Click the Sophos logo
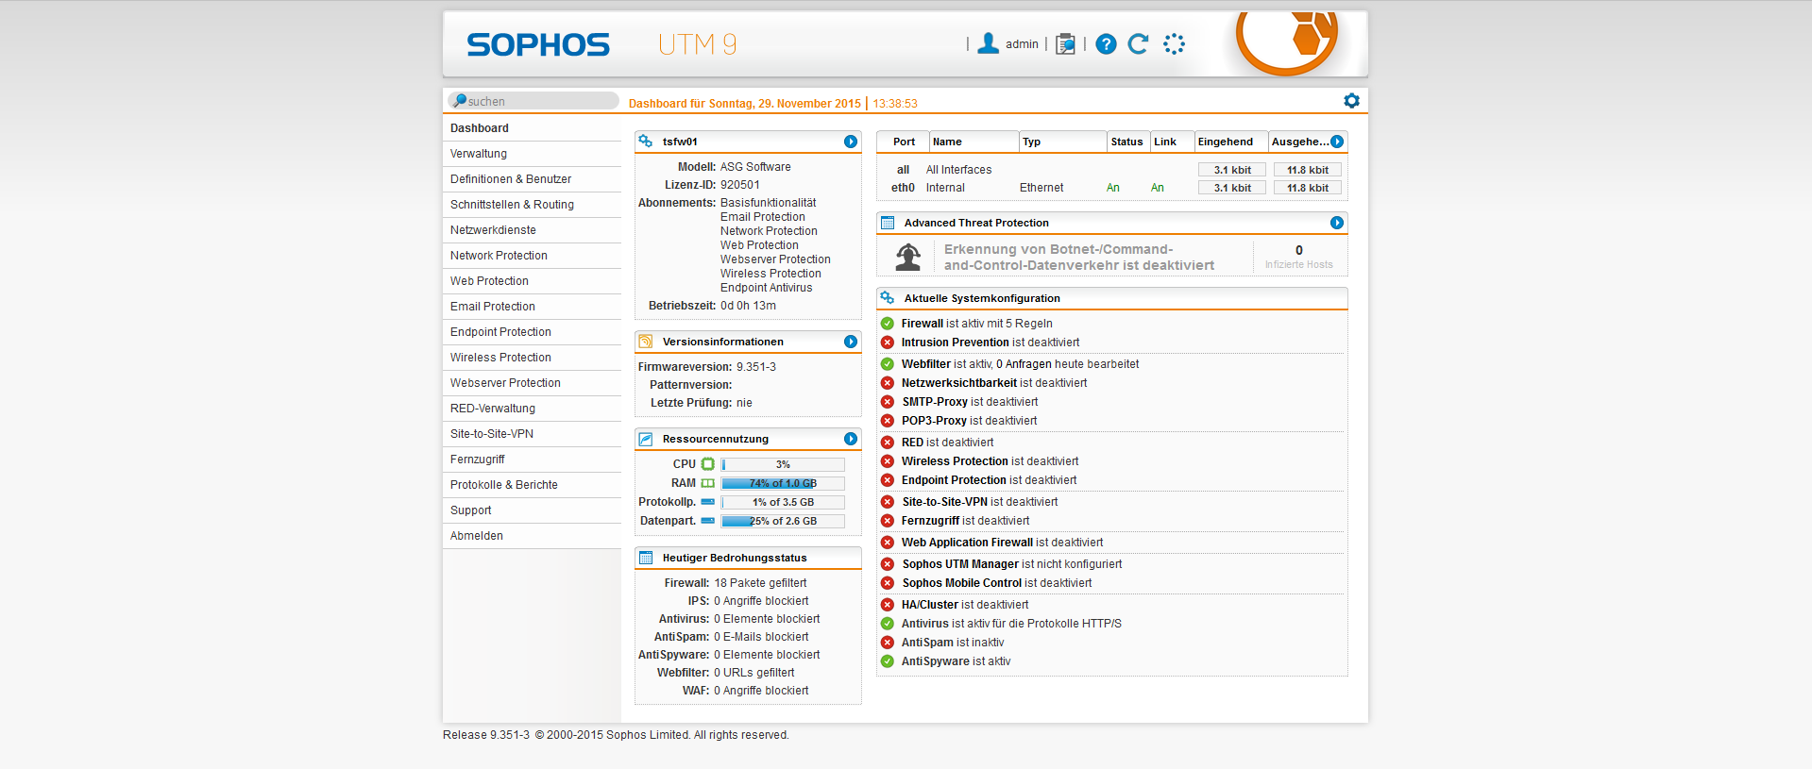 [538, 44]
